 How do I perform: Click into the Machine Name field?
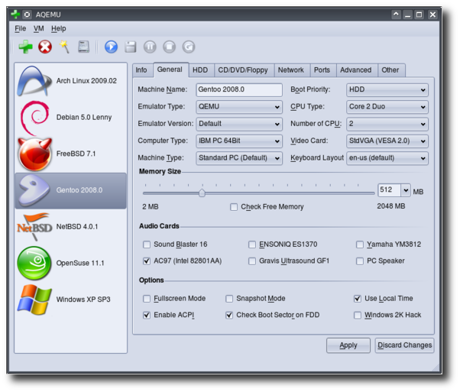point(239,89)
